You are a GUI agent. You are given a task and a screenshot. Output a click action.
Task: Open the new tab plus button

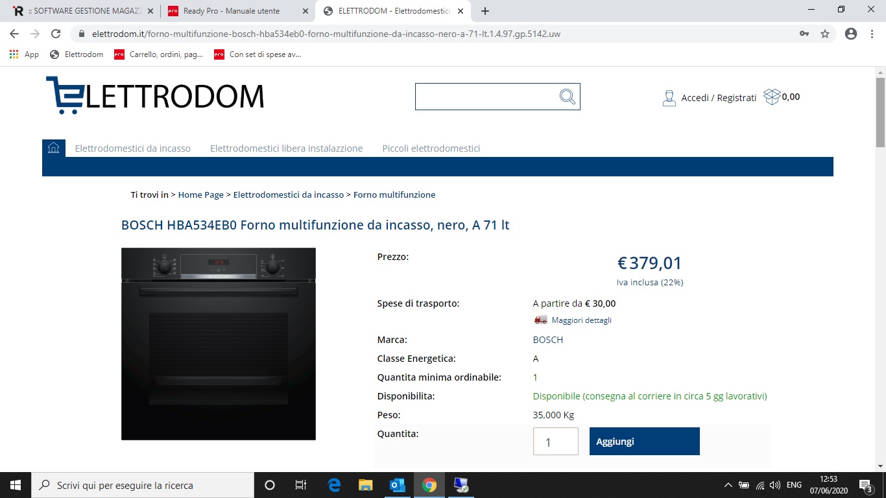point(485,11)
